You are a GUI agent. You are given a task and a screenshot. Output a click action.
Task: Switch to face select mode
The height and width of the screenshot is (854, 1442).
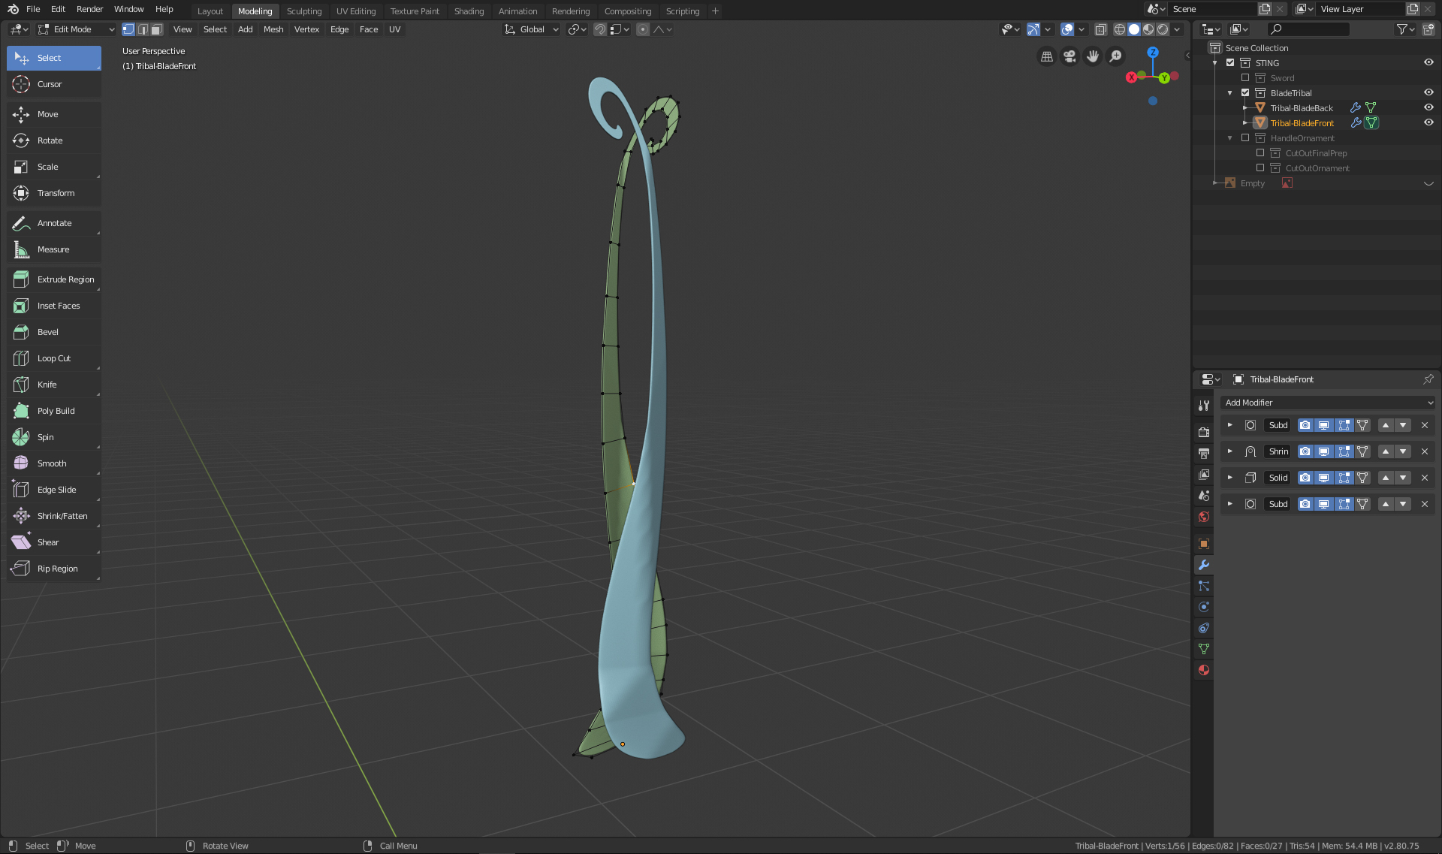156,29
